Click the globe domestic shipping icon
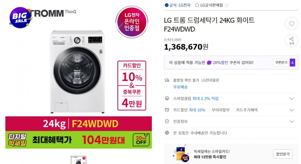301x164 pixels. [x=167, y=133]
